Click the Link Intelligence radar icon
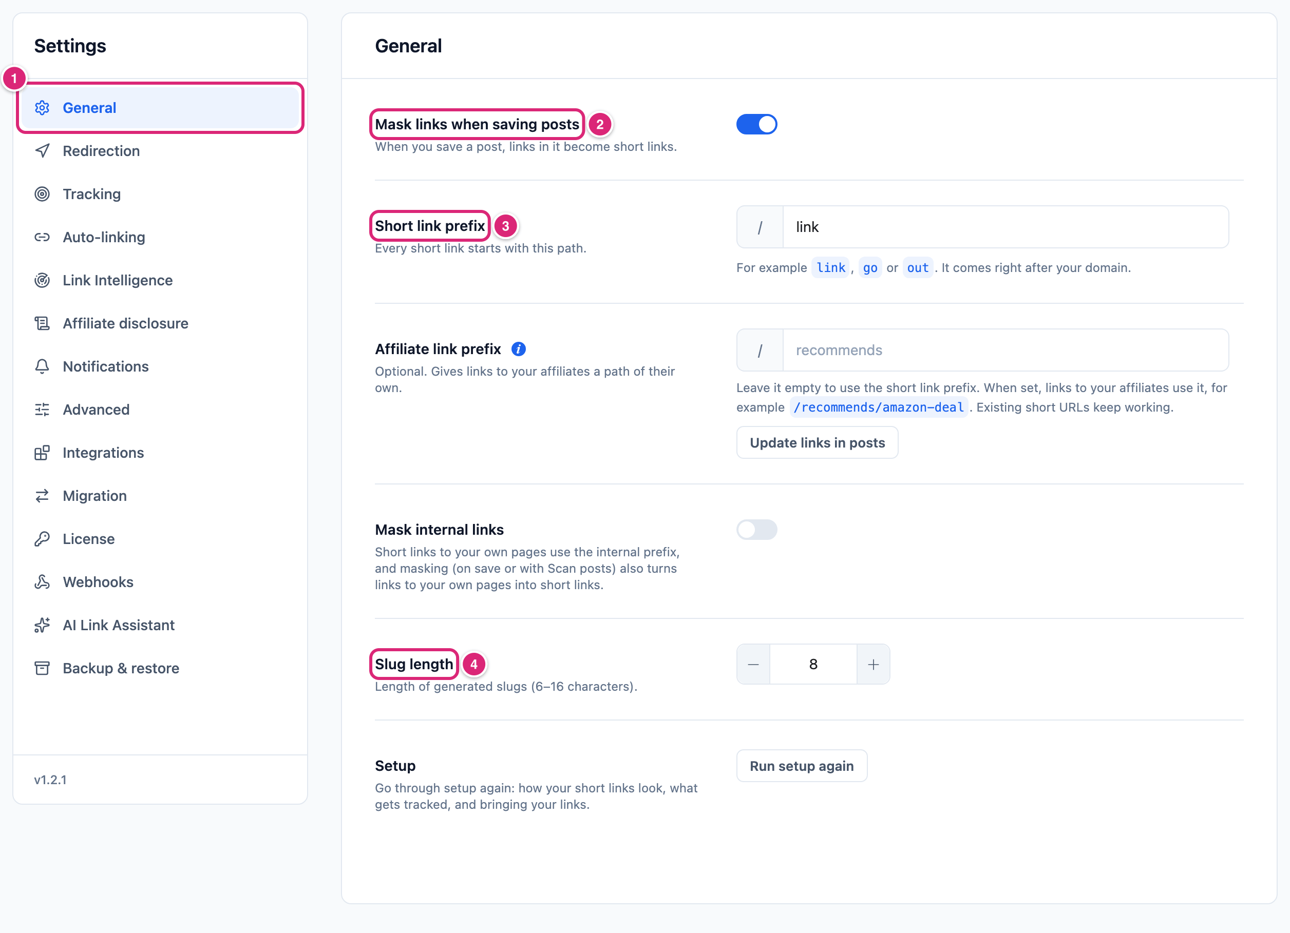Screen dimensions: 1290x933 [x=42, y=280]
